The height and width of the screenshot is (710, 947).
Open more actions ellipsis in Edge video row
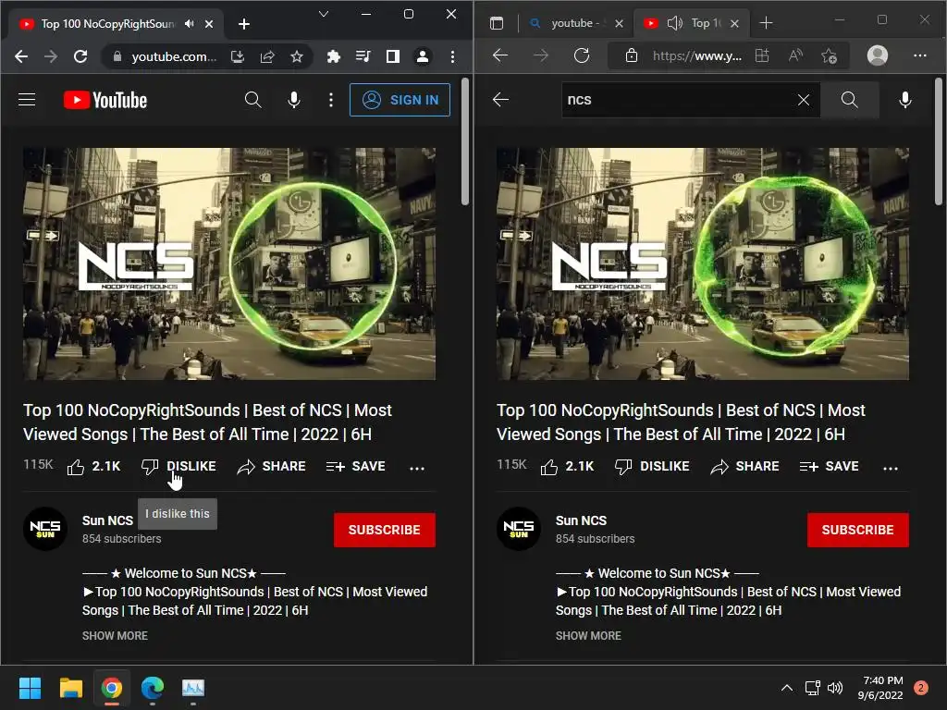[891, 467]
